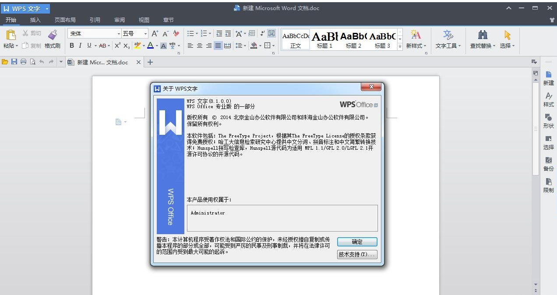
Task: Toggle Bold formatting
Action: pyautogui.click(x=72, y=46)
